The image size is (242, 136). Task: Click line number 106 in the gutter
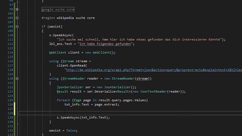[10, 18]
